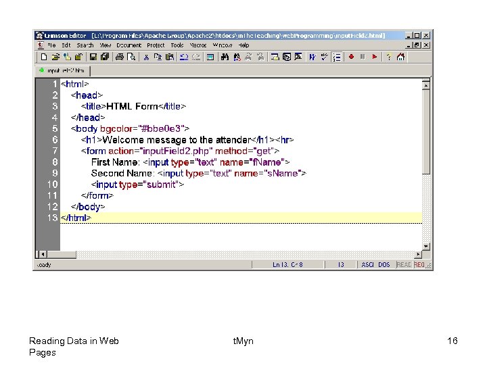
Task: Click the 'Ln 13, Ch 8' status bar entry
Action: pyautogui.click(x=287, y=265)
